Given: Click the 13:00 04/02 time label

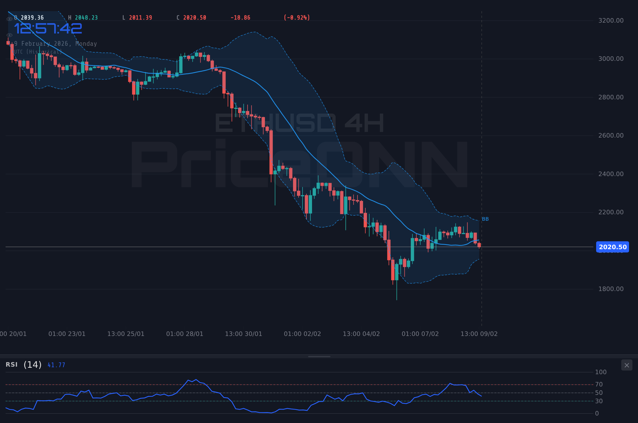Looking at the screenshot, I should [361, 334].
